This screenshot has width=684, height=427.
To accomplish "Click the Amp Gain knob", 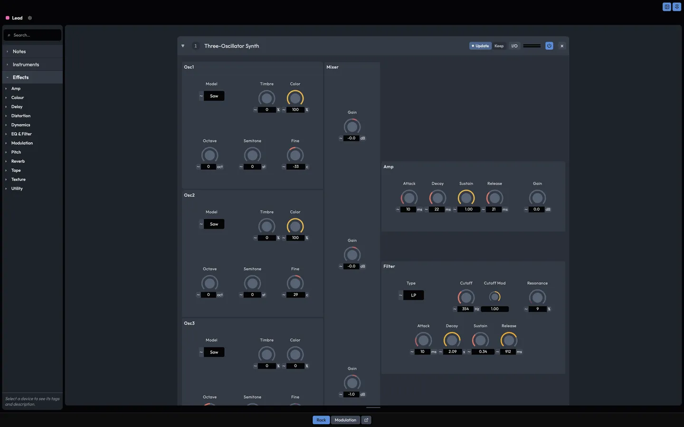I will (537, 198).
